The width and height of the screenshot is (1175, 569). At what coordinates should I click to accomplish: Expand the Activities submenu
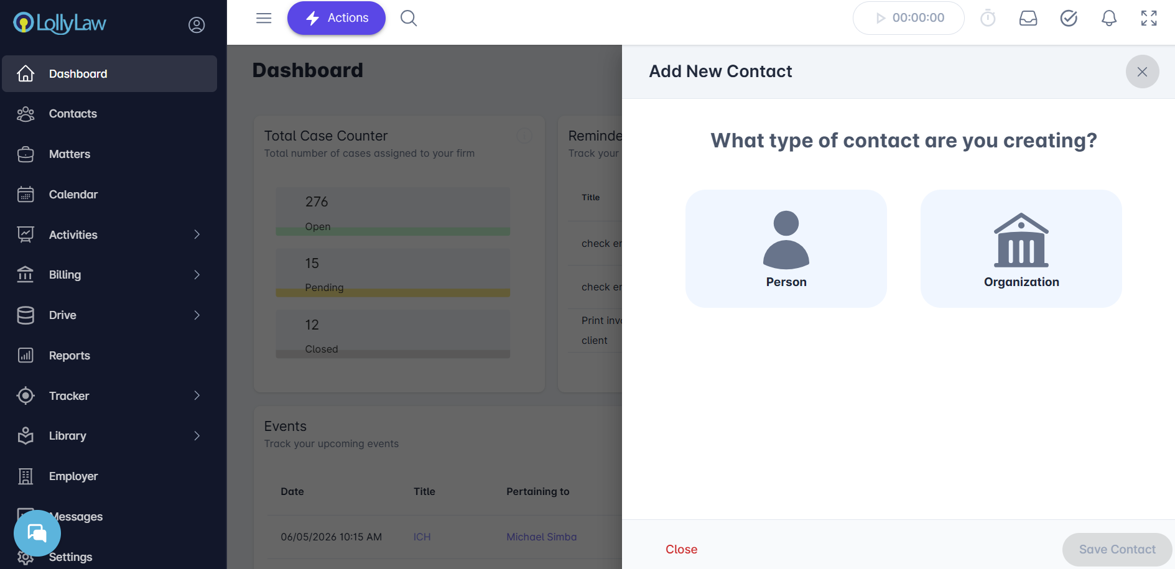pos(197,234)
